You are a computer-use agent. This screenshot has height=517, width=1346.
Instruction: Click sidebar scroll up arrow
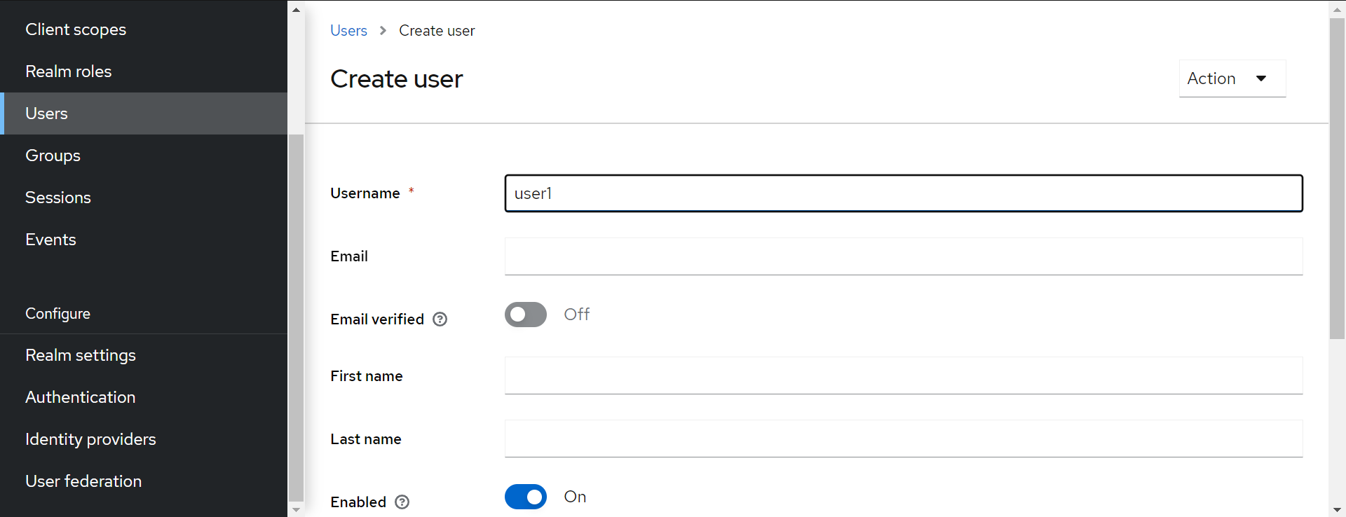[x=296, y=10]
